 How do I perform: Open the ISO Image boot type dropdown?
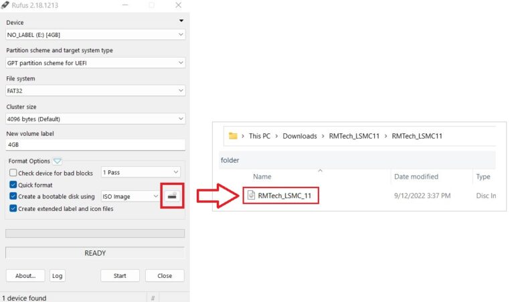(x=131, y=196)
